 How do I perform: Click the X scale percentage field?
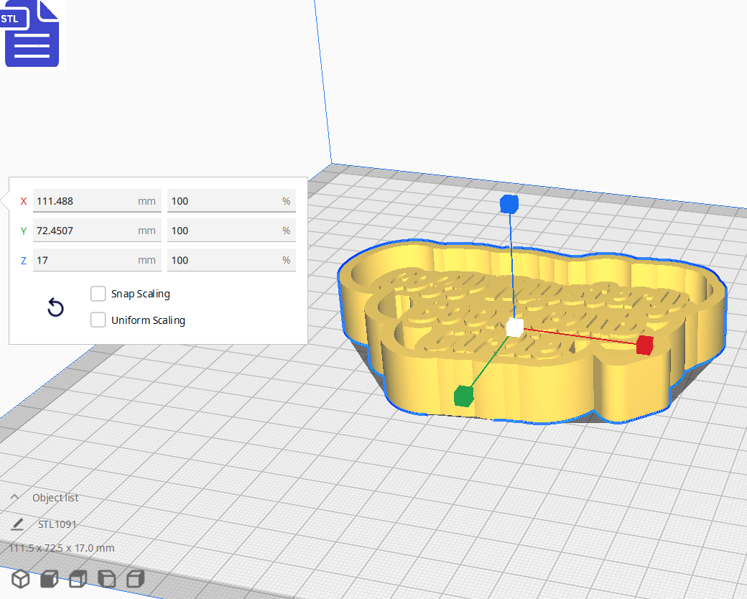click(x=224, y=201)
